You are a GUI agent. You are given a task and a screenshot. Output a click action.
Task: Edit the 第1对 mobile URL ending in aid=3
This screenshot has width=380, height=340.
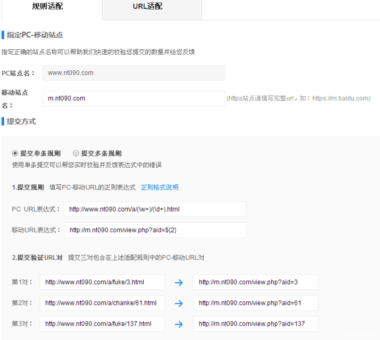[x=255, y=282]
